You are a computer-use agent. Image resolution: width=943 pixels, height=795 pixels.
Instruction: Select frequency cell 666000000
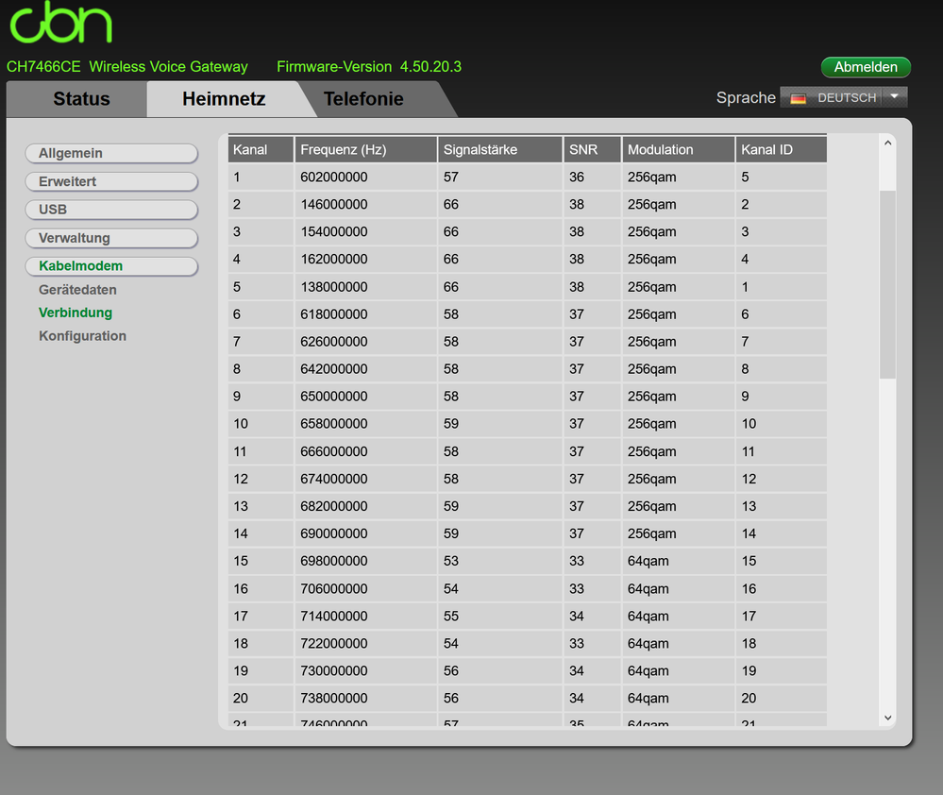[x=365, y=451]
